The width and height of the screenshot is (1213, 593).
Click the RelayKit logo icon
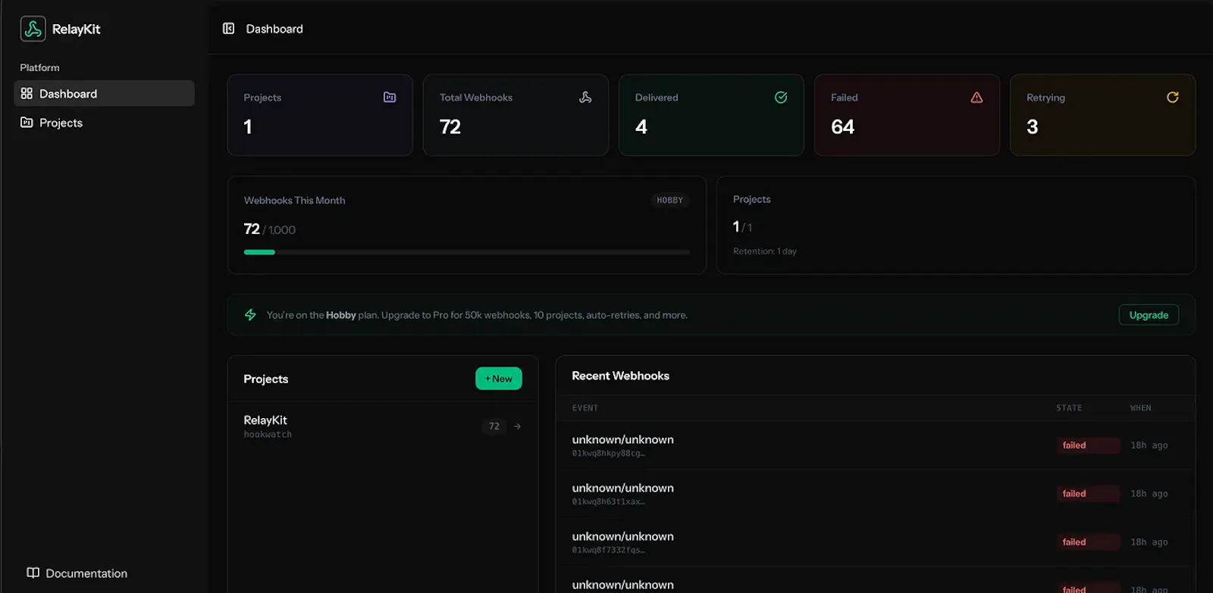click(x=33, y=29)
